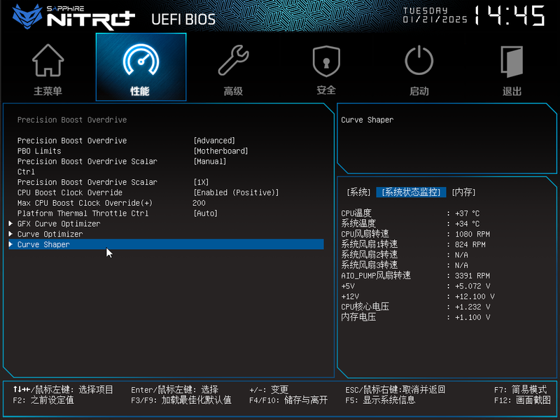Click the 系统温度 +34 °C reading
Image resolution: width=560 pixels, height=420 pixels.
pyautogui.click(x=411, y=223)
